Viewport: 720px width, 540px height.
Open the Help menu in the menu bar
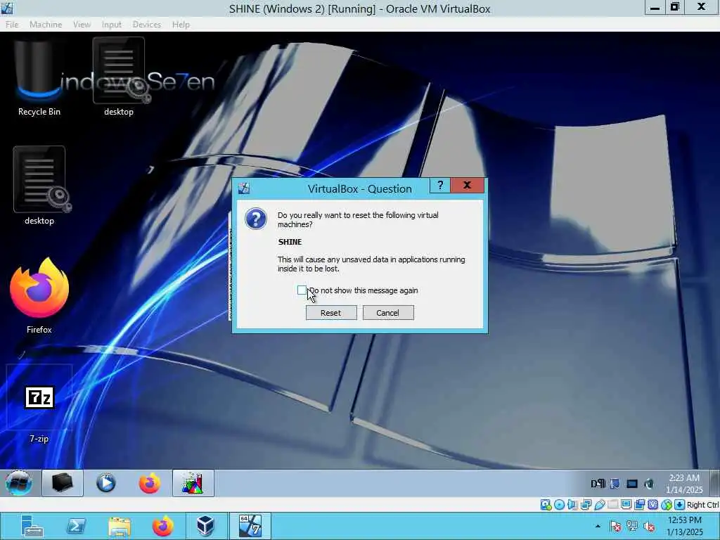point(181,25)
